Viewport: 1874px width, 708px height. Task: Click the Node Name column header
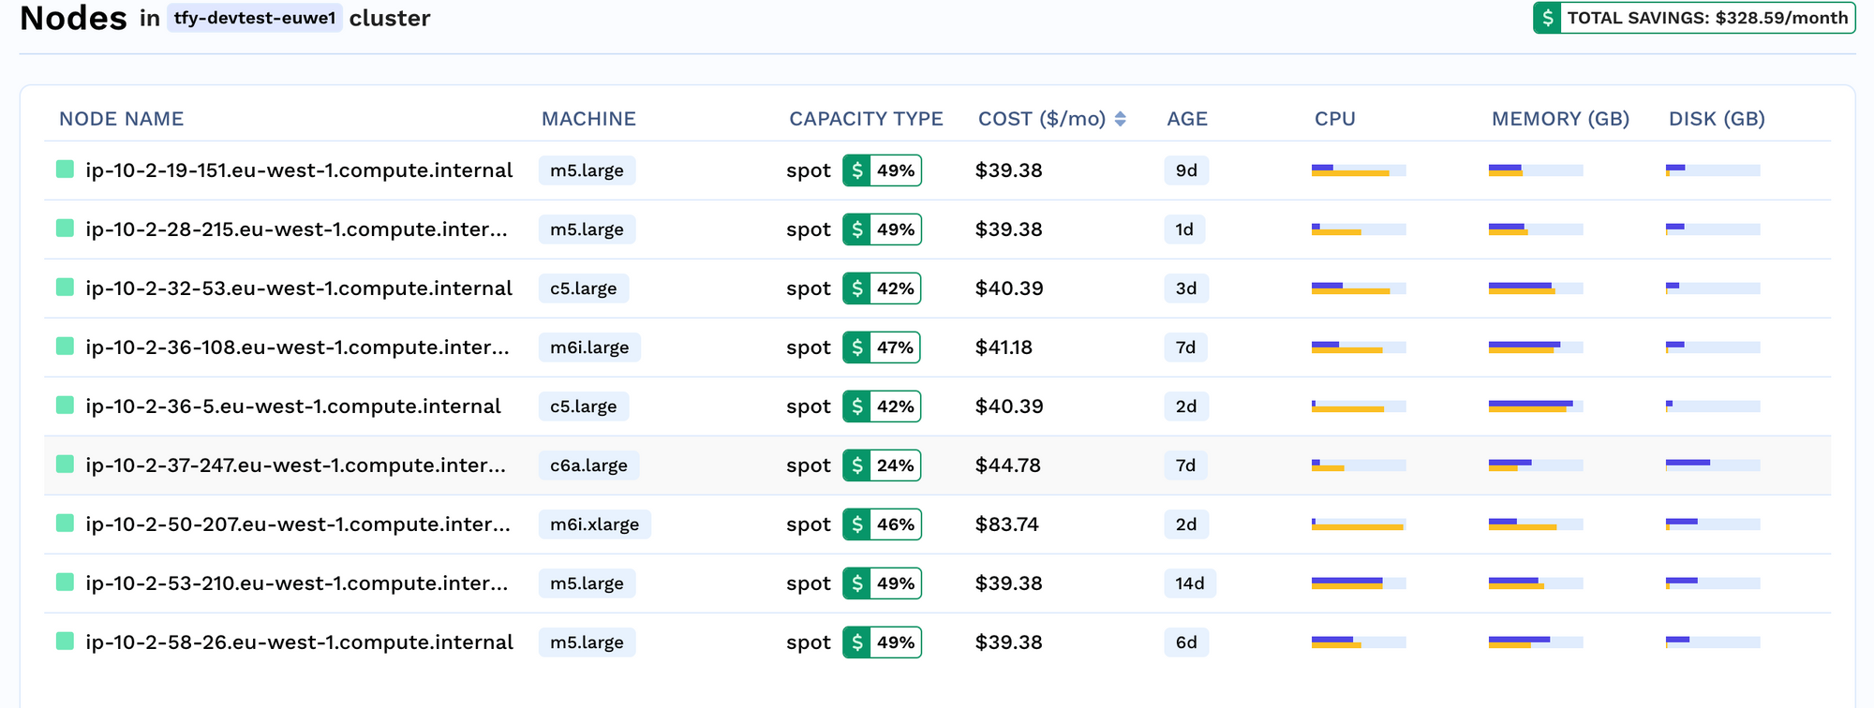click(x=121, y=119)
